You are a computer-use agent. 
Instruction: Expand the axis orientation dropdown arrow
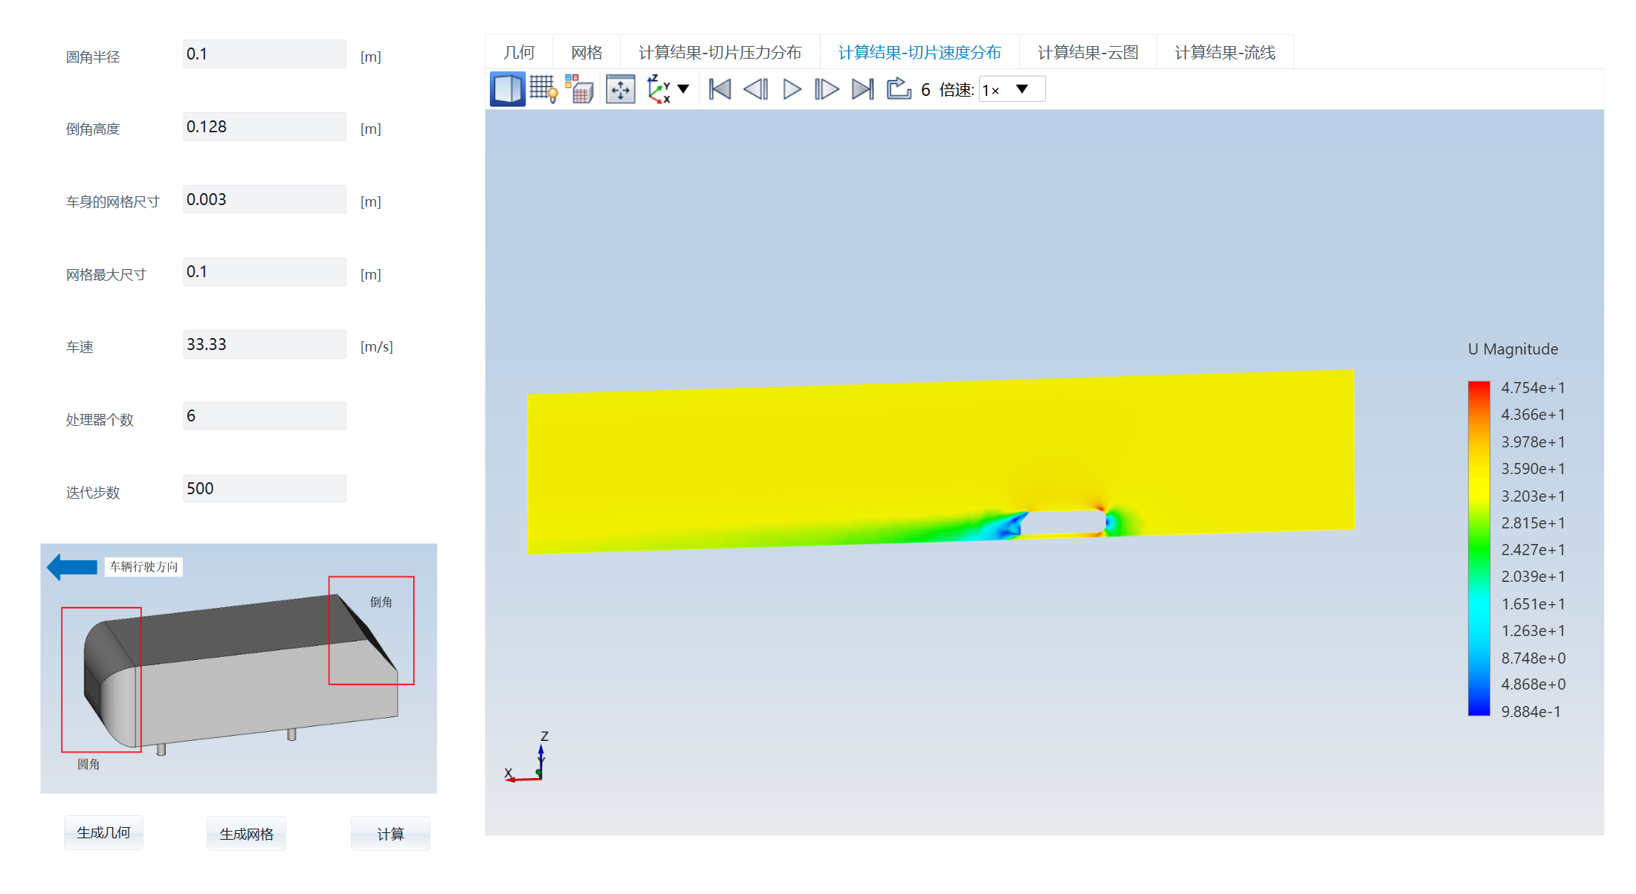pyautogui.click(x=683, y=89)
